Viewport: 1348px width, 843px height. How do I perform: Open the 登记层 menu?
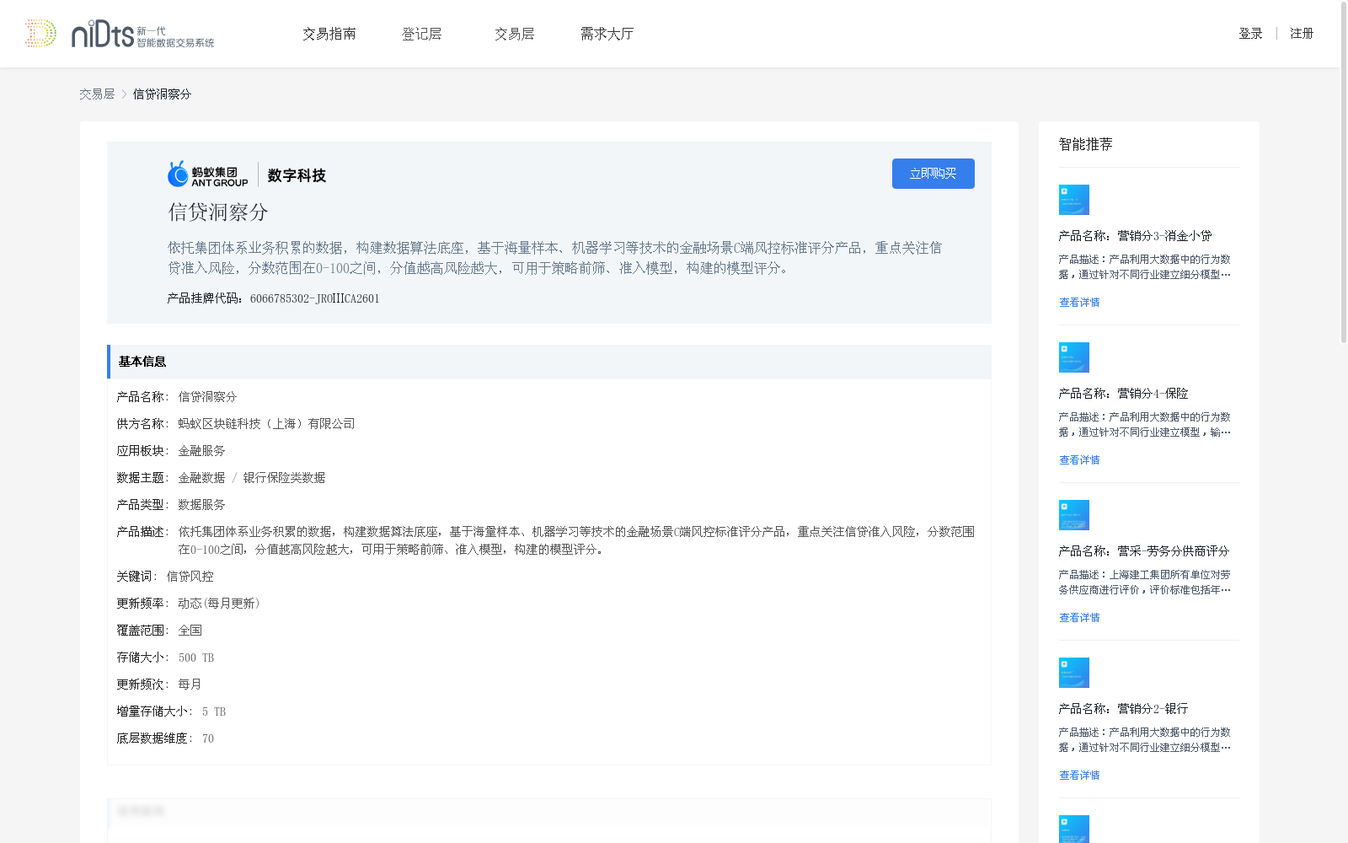pyautogui.click(x=422, y=34)
